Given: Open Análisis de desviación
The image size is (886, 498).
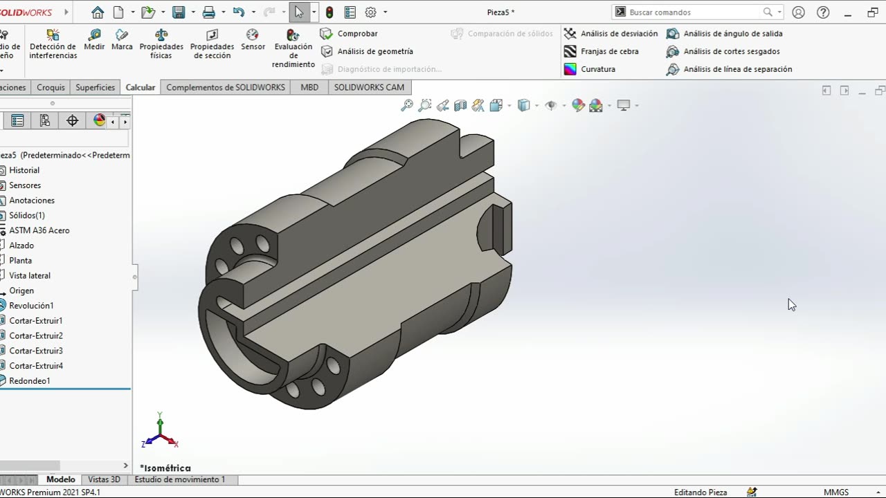Looking at the screenshot, I should [611, 33].
